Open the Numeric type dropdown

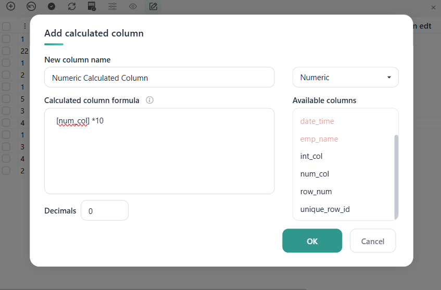pos(345,78)
